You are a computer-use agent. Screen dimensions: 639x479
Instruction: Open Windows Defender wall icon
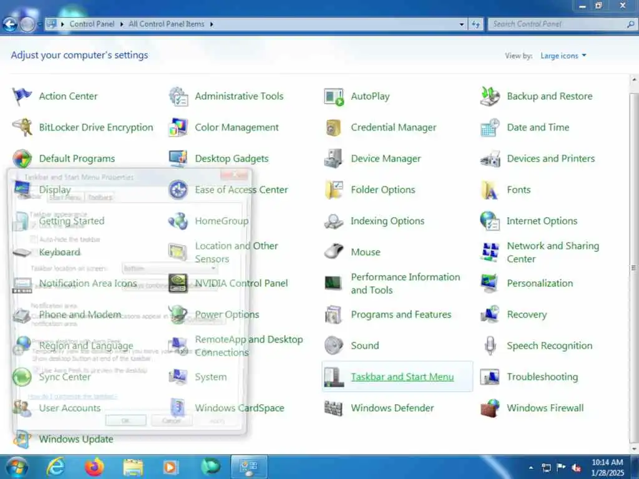[x=334, y=408]
